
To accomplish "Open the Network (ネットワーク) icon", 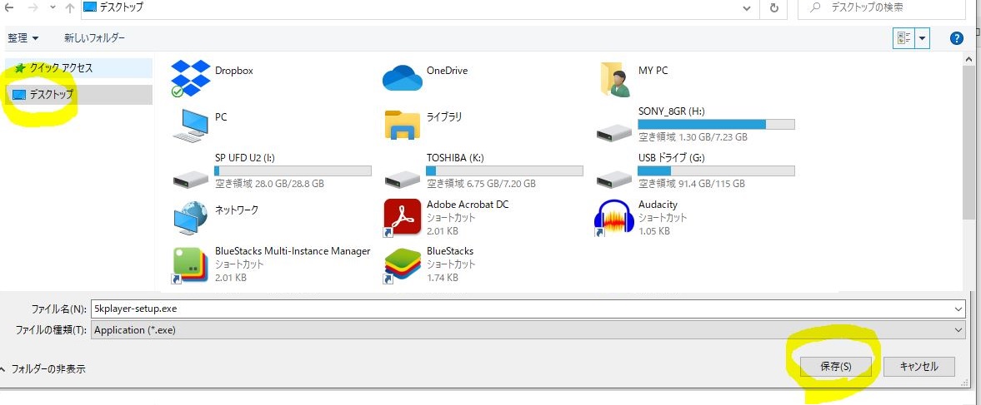I will pos(190,217).
